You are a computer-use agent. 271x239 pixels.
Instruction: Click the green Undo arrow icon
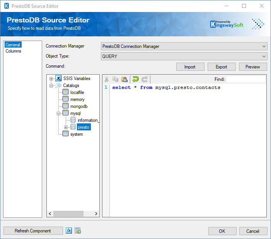click(135, 79)
